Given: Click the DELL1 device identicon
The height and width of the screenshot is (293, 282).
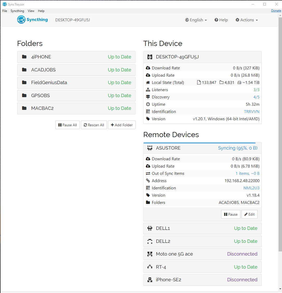Looking at the screenshot, I should tap(150, 228).
